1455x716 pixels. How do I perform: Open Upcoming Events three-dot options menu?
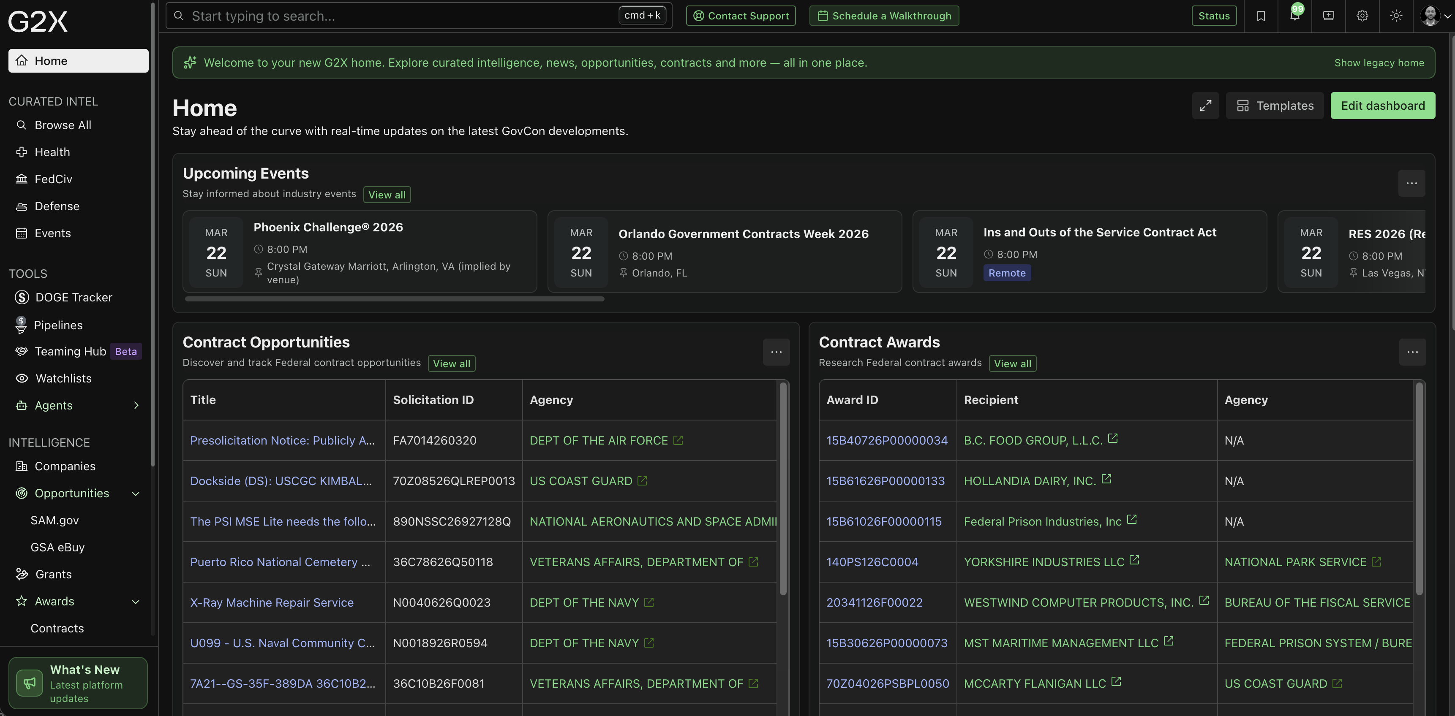point(1411,183)
